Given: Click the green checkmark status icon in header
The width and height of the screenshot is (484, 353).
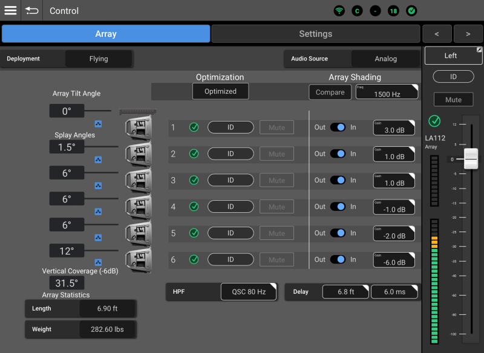Looking at the screenshot, I should pyautogui.click(x=411, y=11).
